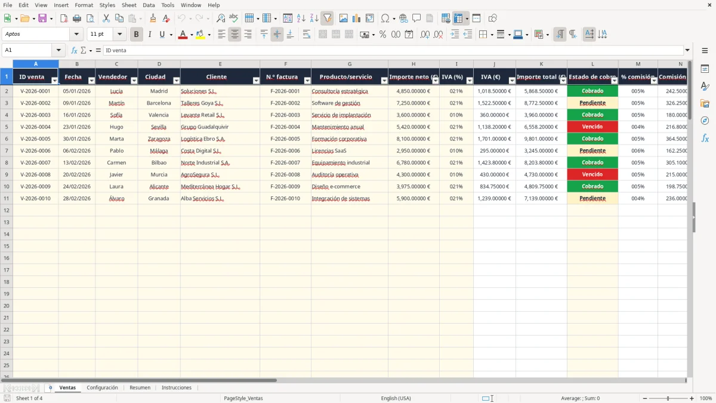Image resolution: width=716 pixels, height=403 pixels.
Task: Open the Cliente column filter arrow
Action: (x=256, y=81)
